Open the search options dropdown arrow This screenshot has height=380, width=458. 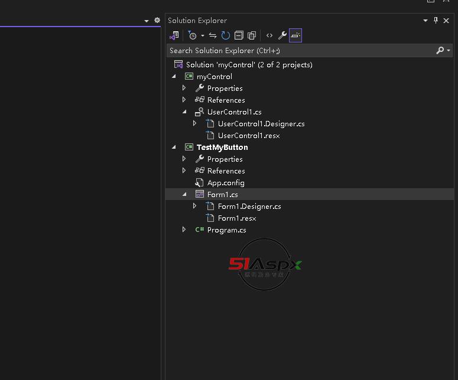pos(449,51)
